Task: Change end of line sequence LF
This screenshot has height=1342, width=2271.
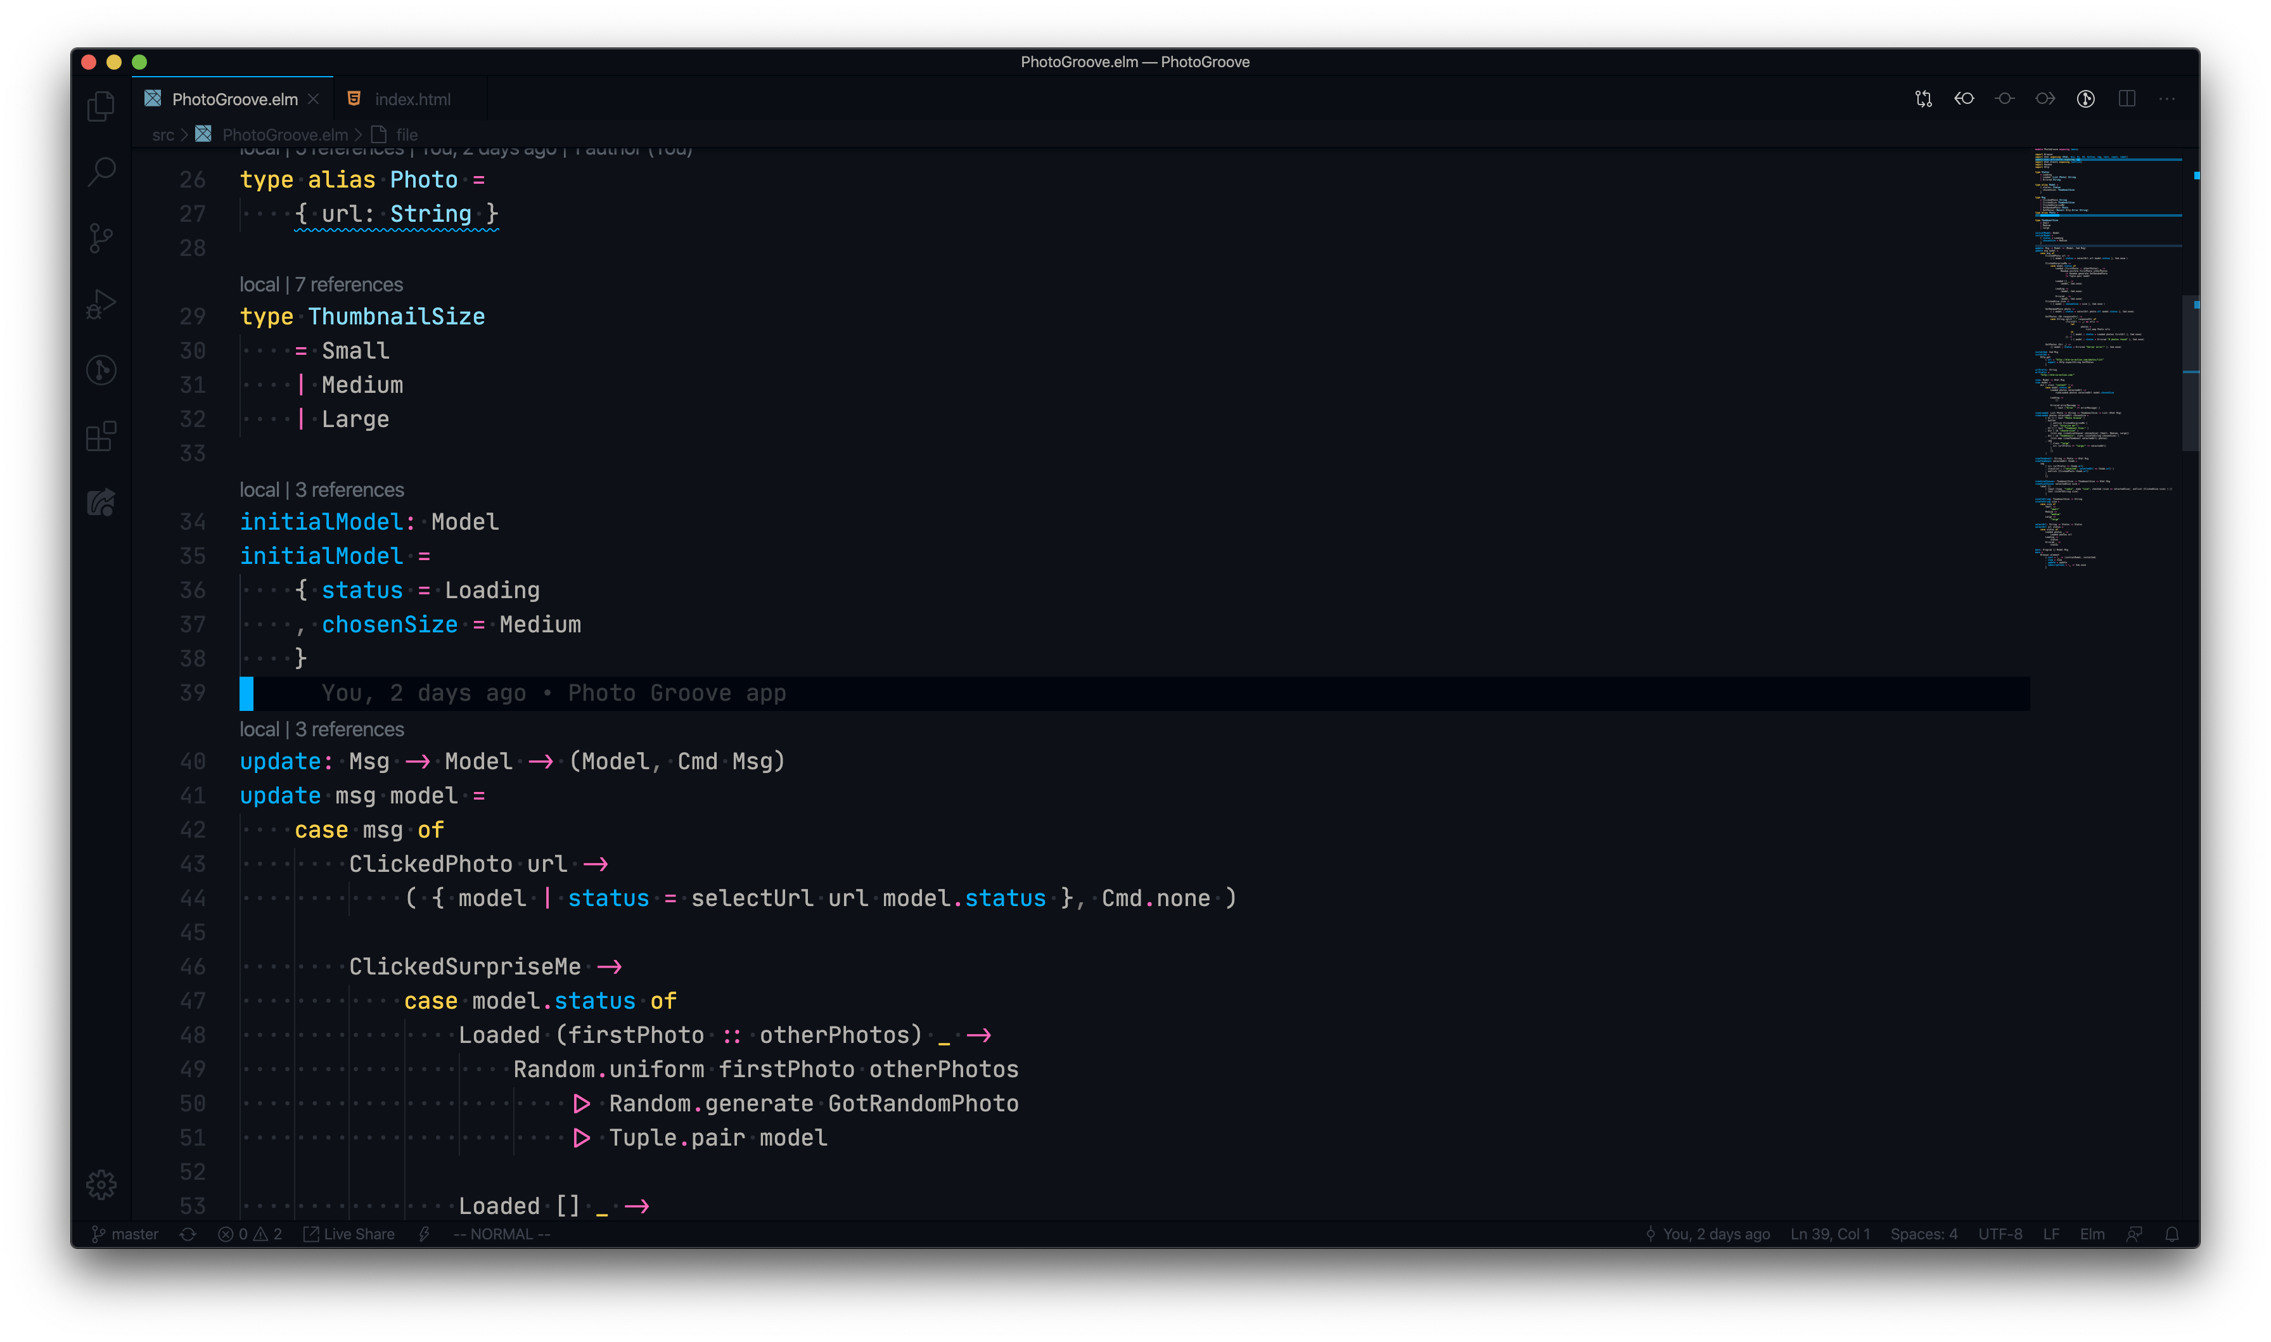Action: [x=2051, y=1234]
